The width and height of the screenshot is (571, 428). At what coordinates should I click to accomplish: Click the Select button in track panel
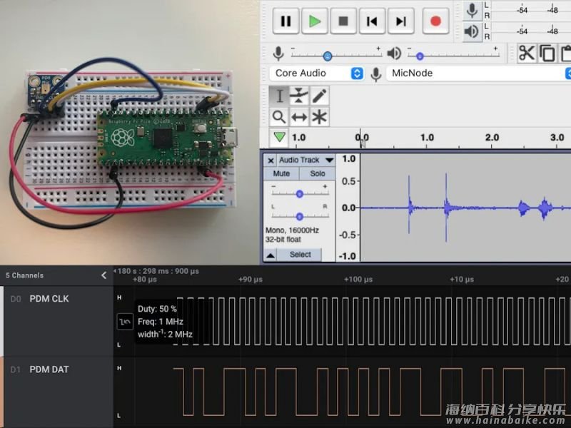click(300, 255)
